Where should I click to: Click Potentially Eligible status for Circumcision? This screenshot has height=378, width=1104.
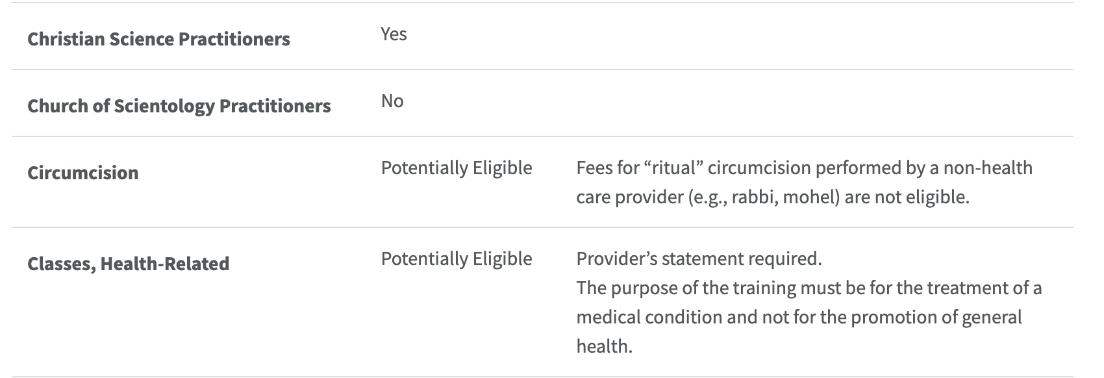pyautogui.click(x=457, y=168)
